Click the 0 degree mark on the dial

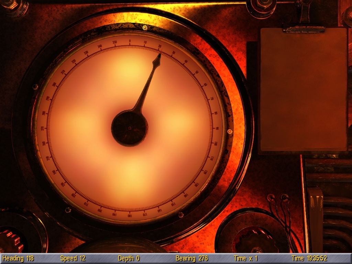click(x=130, y=42)
